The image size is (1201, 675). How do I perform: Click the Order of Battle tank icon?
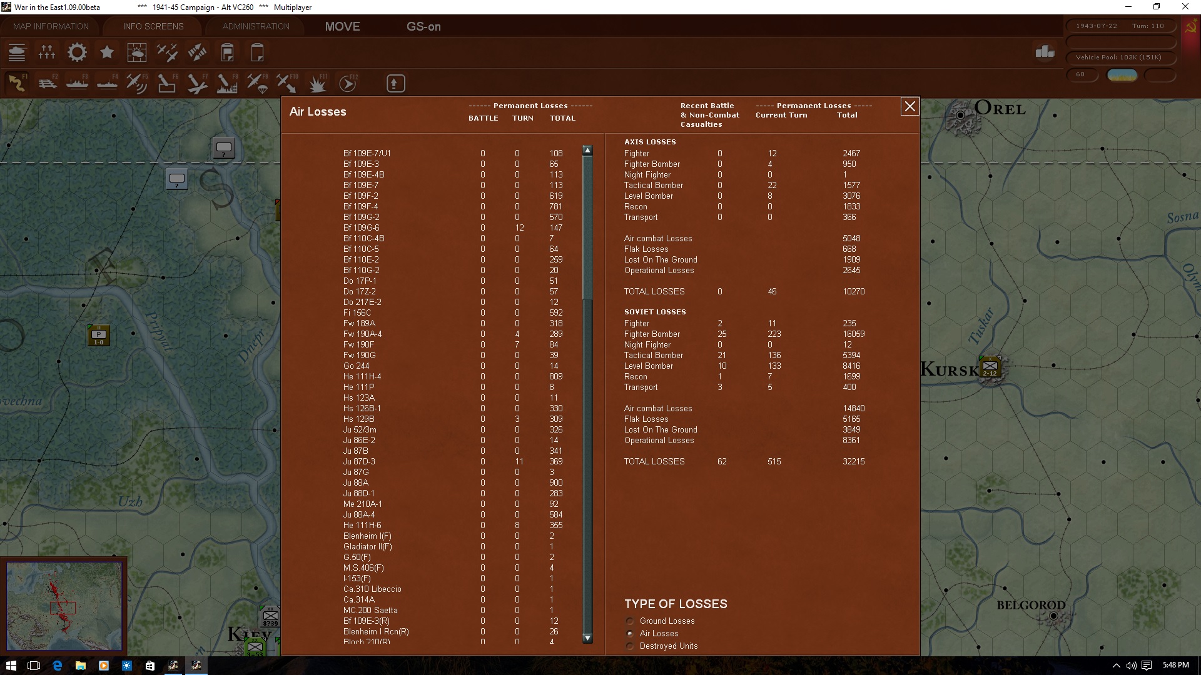[17, 52]
